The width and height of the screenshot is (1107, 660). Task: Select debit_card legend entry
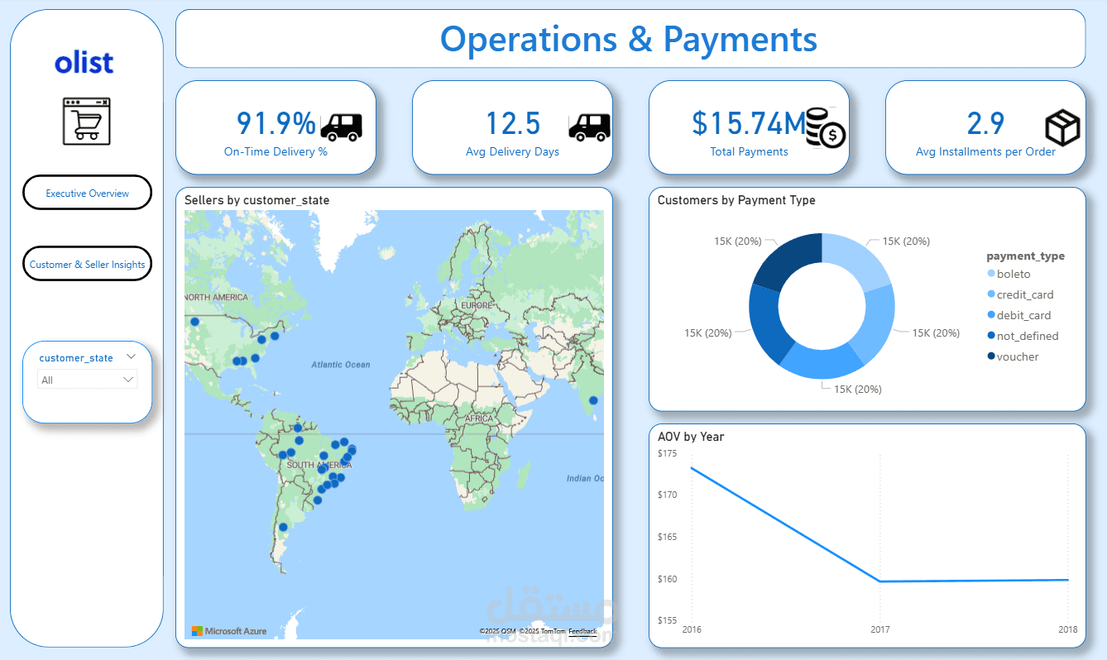tap(1023, 315)
